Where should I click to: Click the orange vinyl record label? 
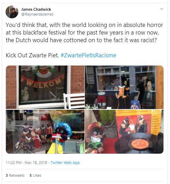coord(140,143)
